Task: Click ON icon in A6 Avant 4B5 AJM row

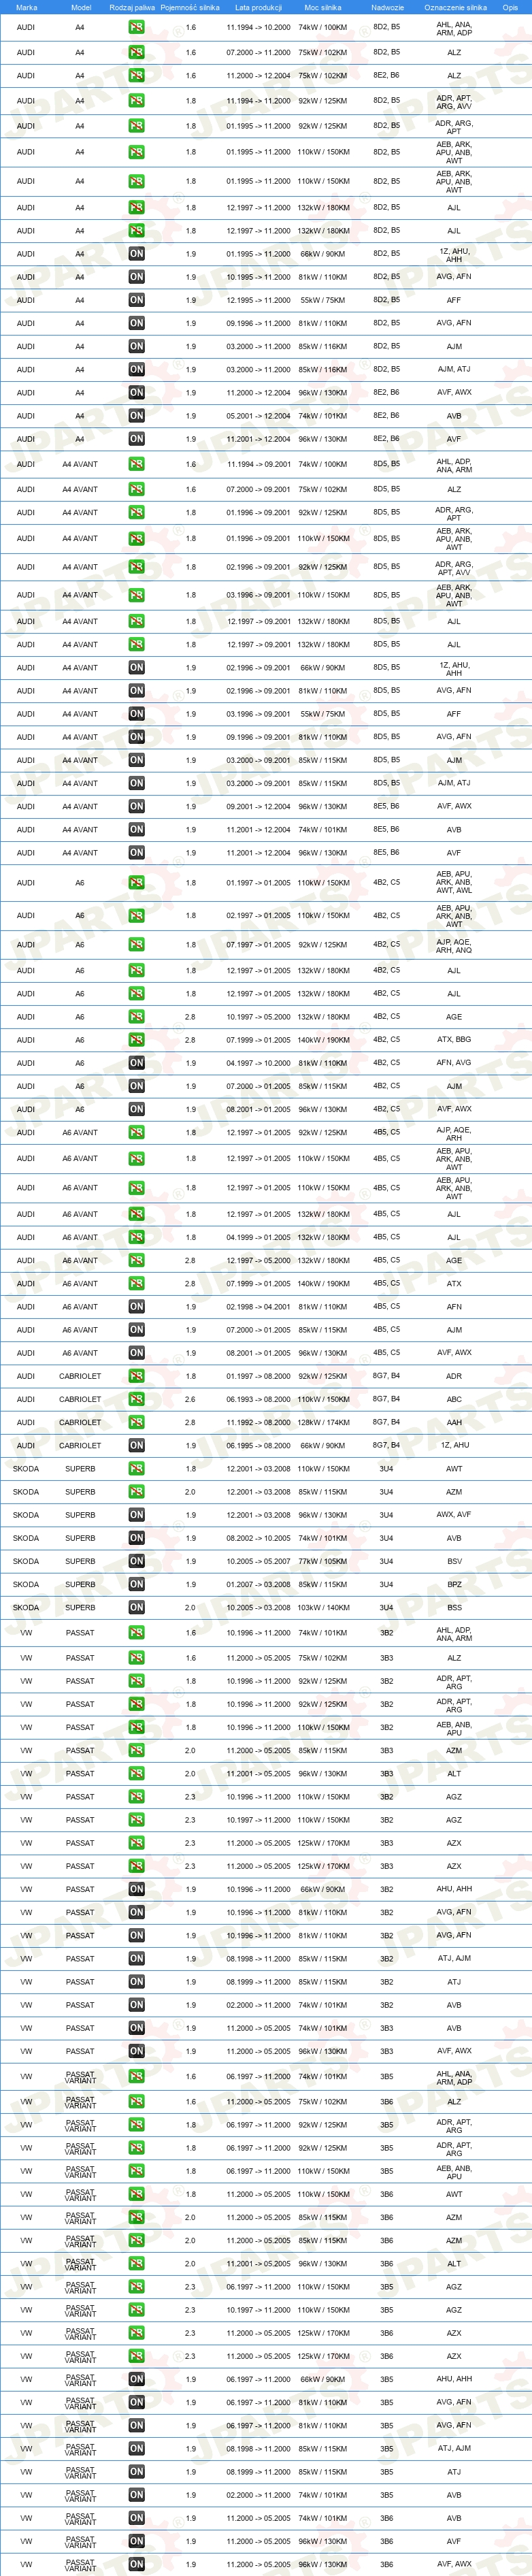Action: click(136, 1330)
